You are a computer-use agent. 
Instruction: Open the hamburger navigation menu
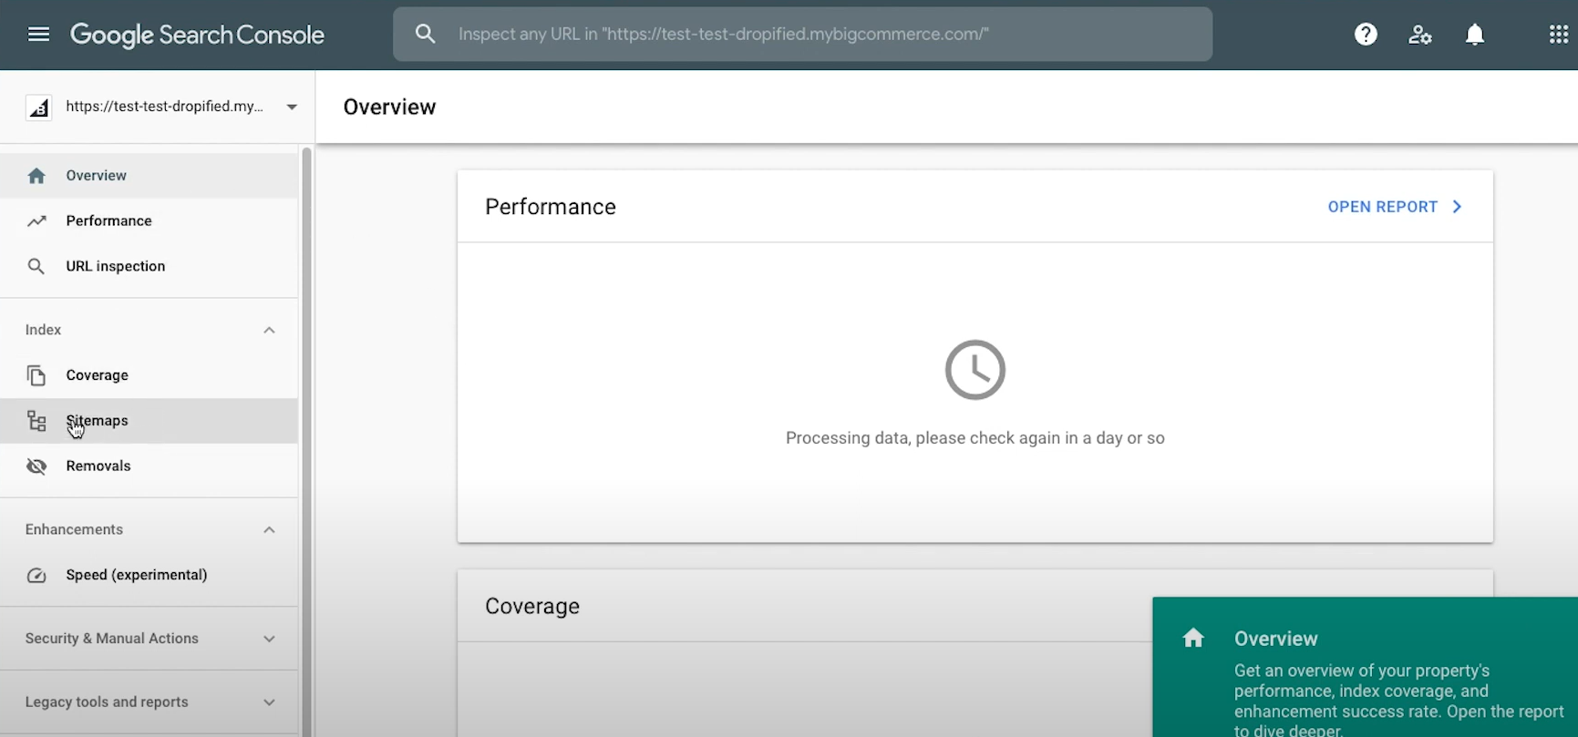click(38, 35)
